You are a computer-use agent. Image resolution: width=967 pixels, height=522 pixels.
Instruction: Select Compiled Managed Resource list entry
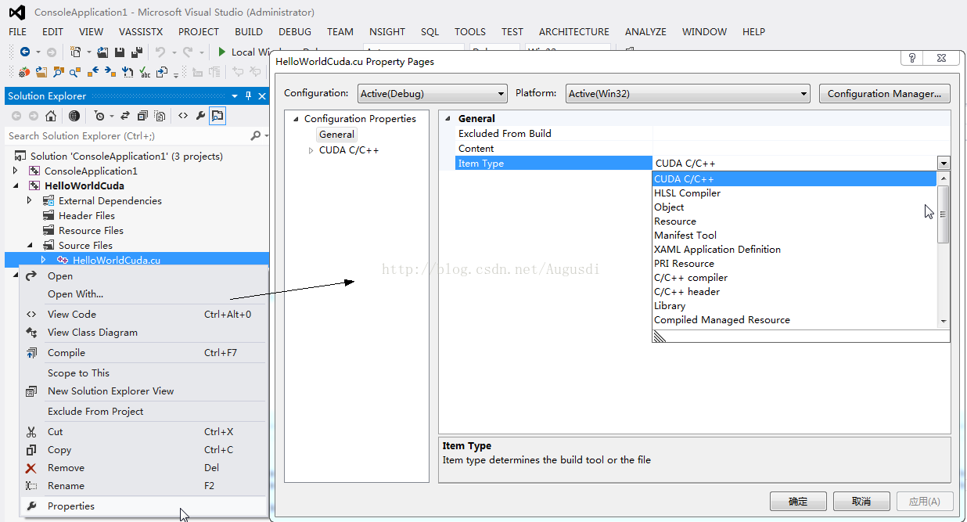[x=794, y=320]
